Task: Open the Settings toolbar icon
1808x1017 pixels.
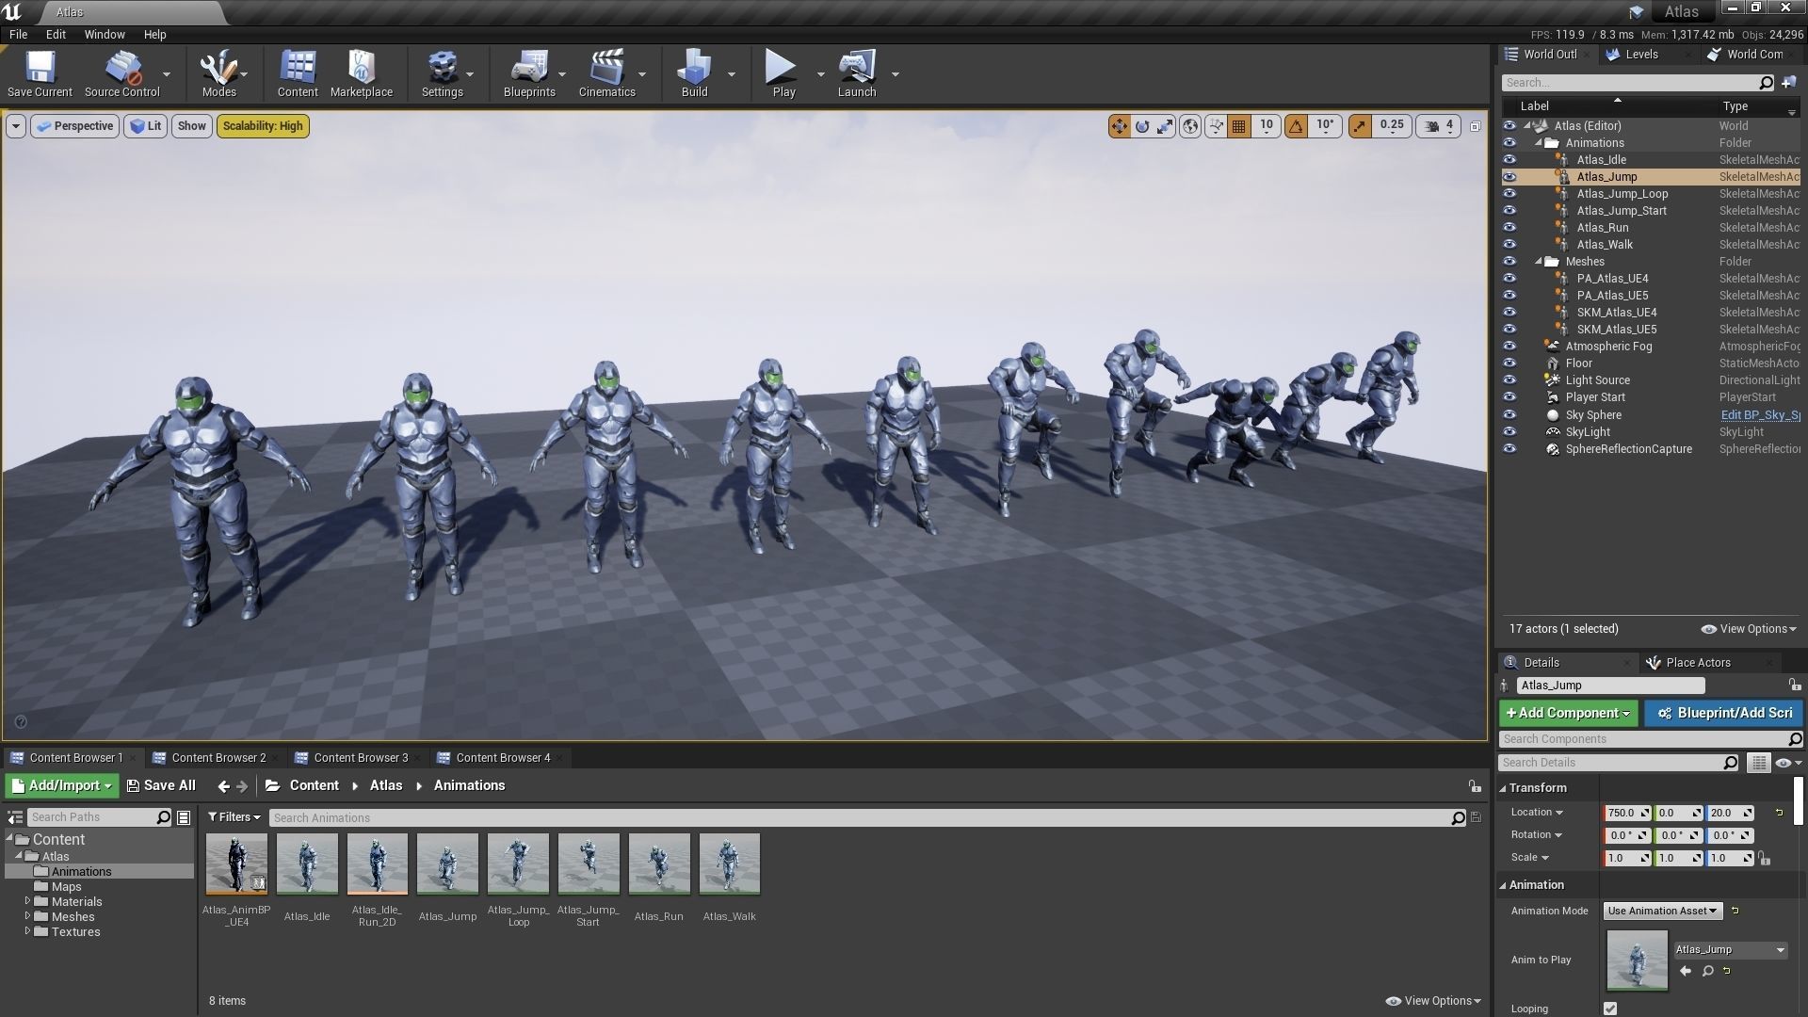Action: coord(442,73)
